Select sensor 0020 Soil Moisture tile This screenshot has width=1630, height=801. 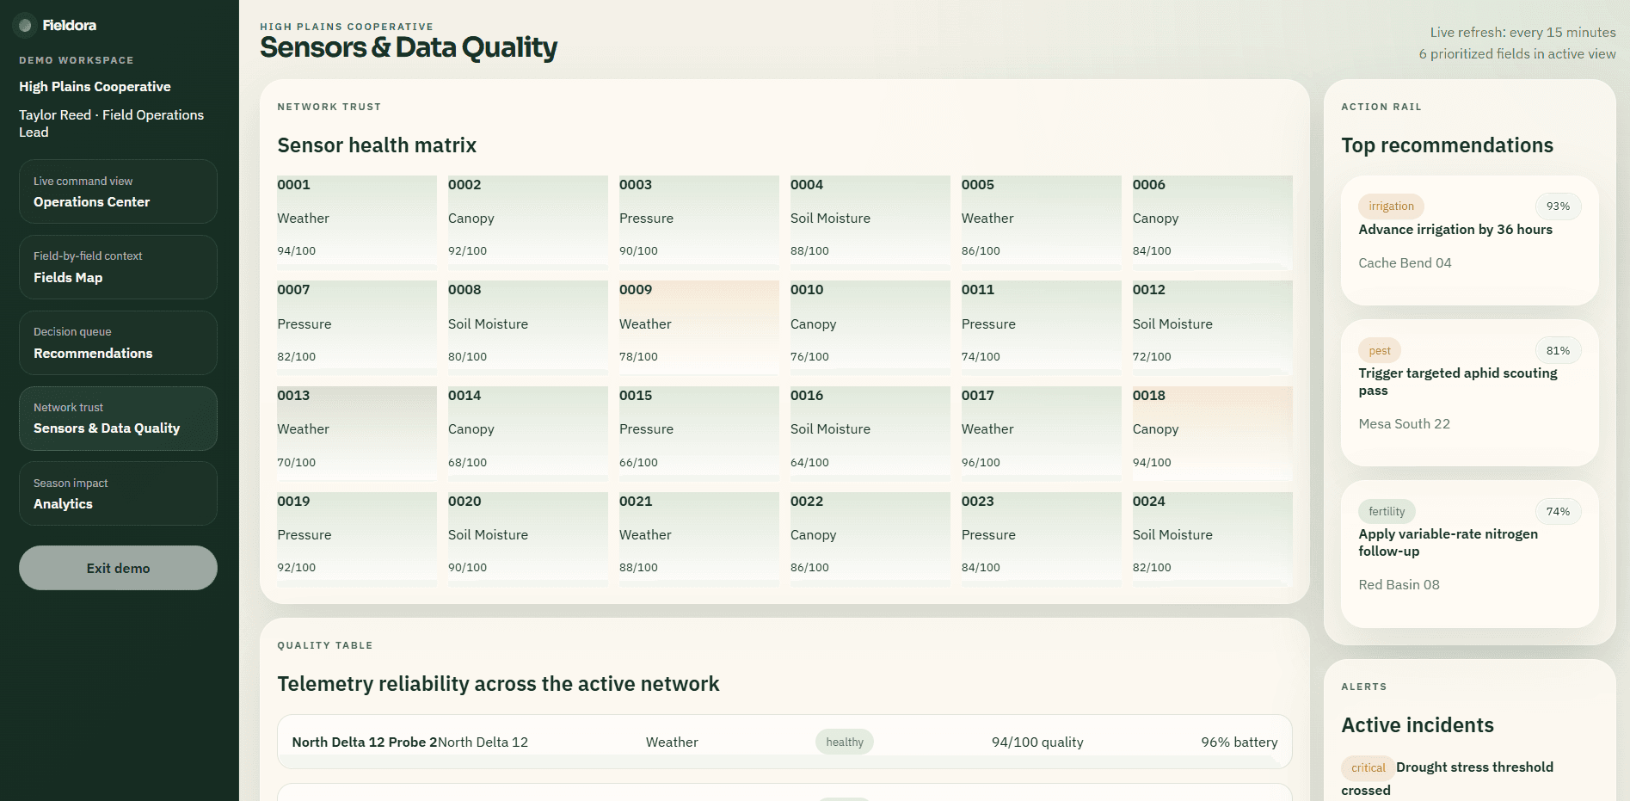pyautogui.click(x=528, y=539)
